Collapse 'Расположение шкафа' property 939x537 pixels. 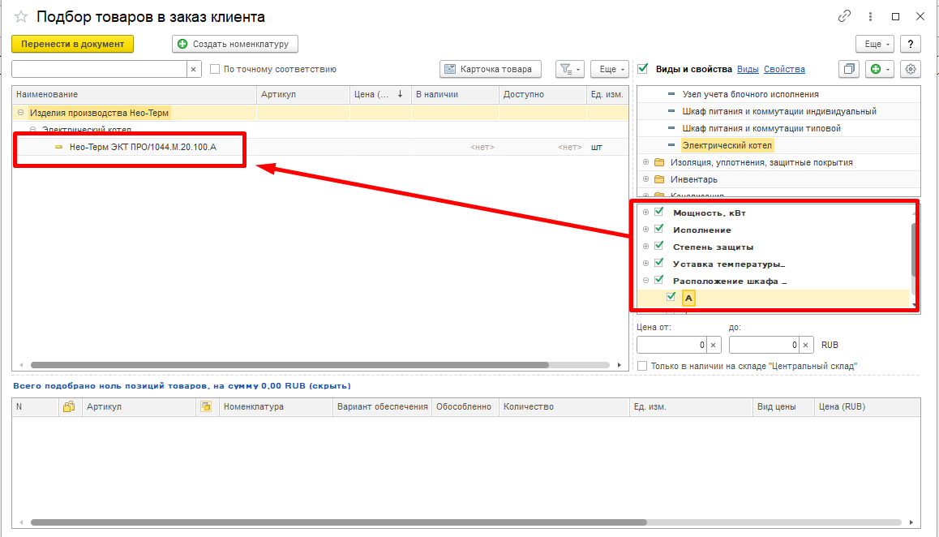(x=645, y=280)
